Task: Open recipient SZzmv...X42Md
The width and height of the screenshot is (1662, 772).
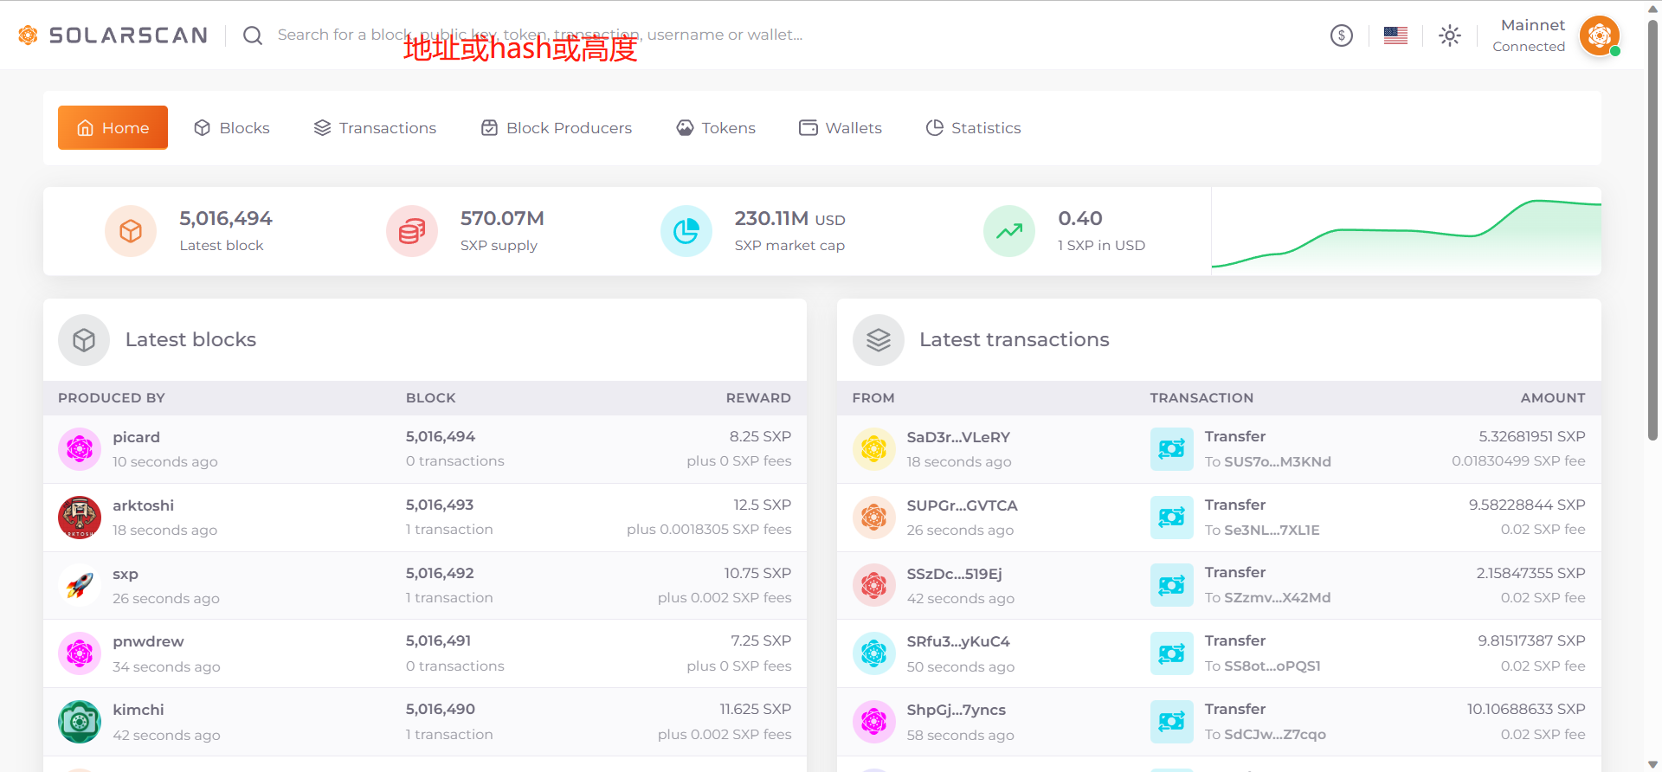Action: click(1278, 597)
